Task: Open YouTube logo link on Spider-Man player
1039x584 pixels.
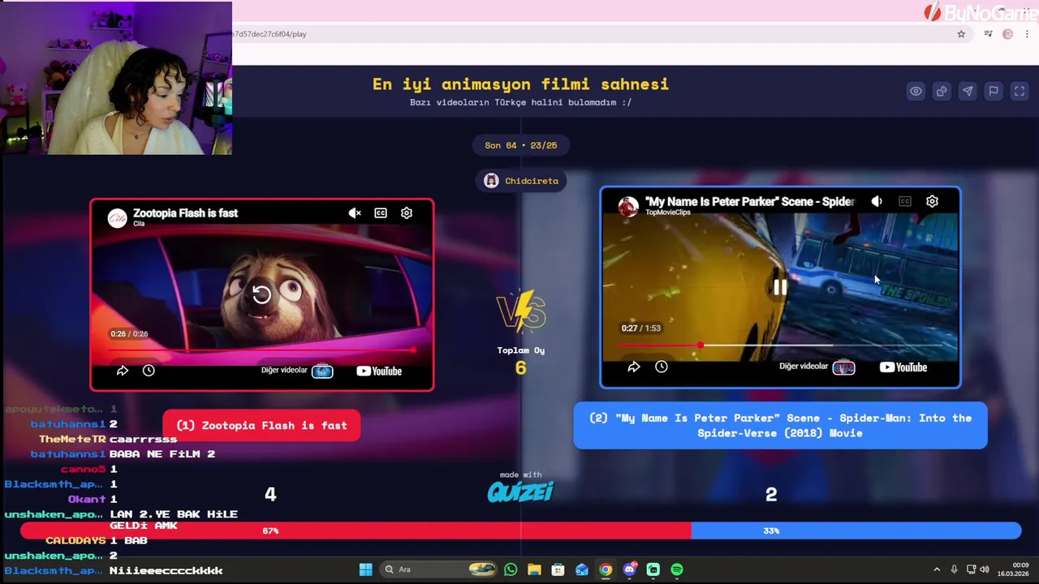Action: 903,367
